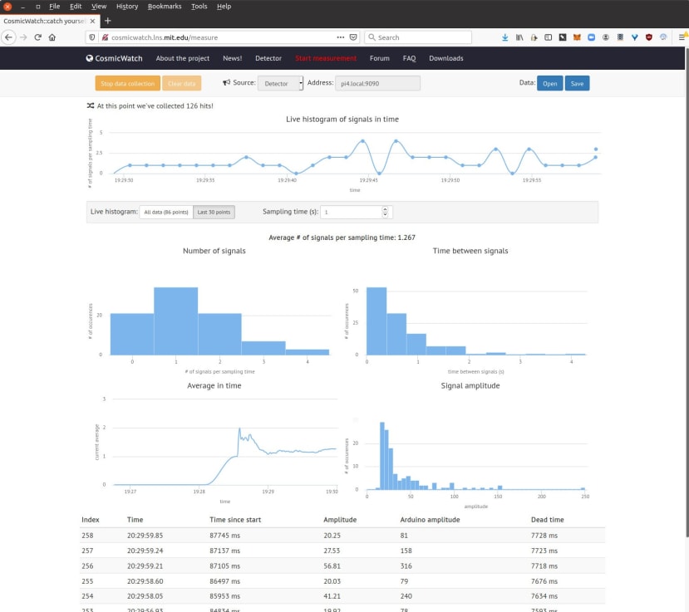Switch live histogram to All data
The width and height of the screenshot is (689, 612).
165,212
